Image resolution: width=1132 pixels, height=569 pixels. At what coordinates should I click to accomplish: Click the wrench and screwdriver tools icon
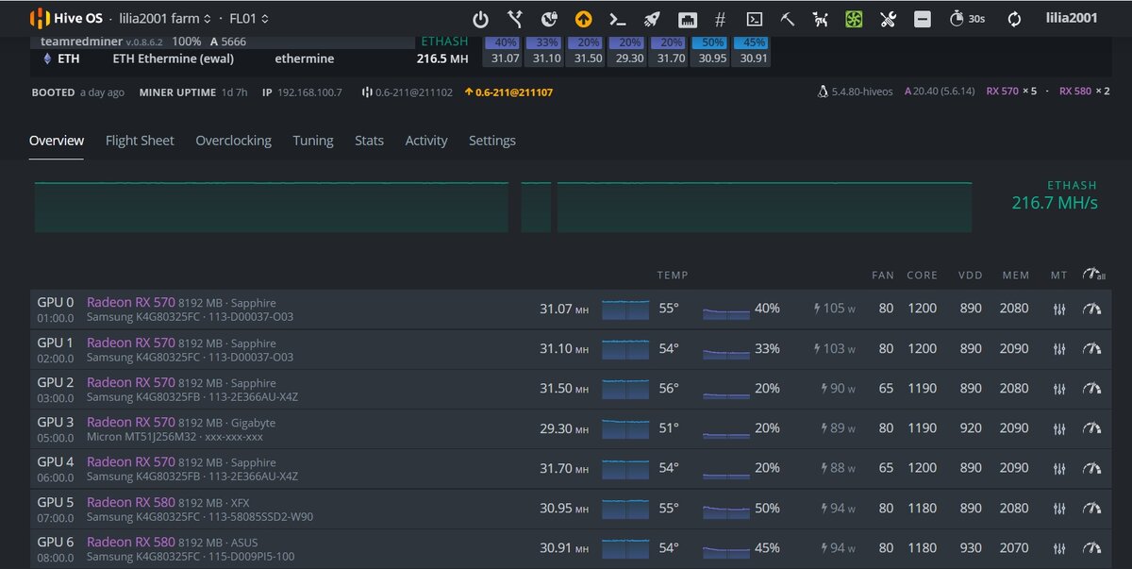click(888, 18)
